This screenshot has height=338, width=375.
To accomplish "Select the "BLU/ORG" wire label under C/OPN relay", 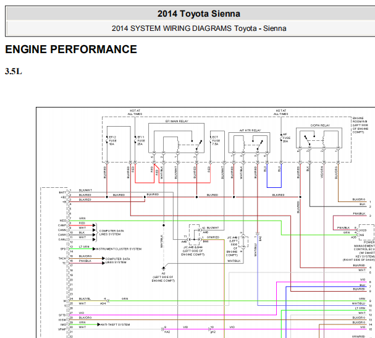I will point(336,172).
